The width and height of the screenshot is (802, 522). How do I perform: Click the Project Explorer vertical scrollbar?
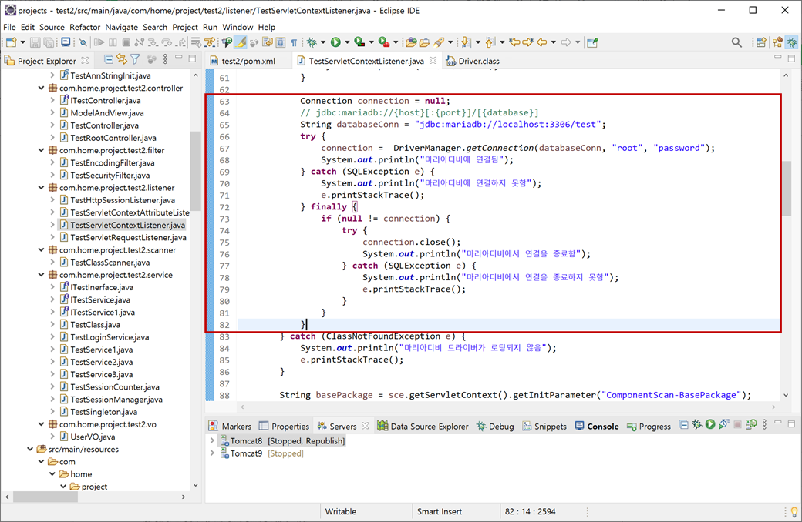(x=195, y=171)
